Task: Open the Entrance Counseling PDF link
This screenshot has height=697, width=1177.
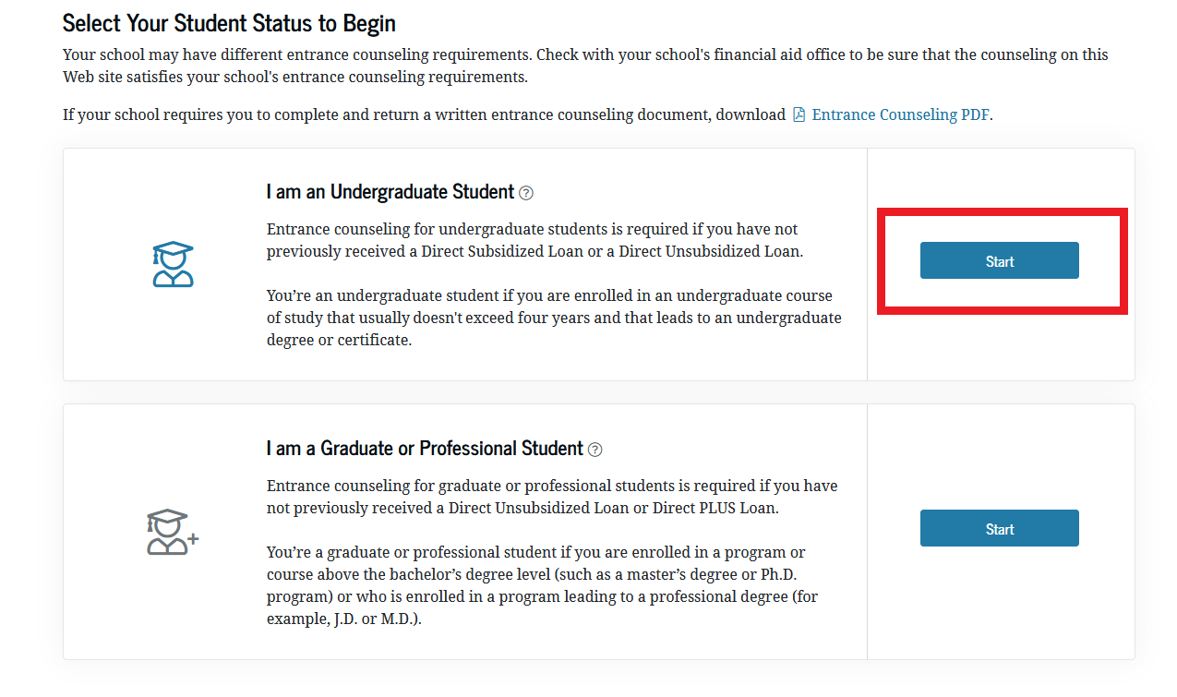Action: tap(900, 114)
